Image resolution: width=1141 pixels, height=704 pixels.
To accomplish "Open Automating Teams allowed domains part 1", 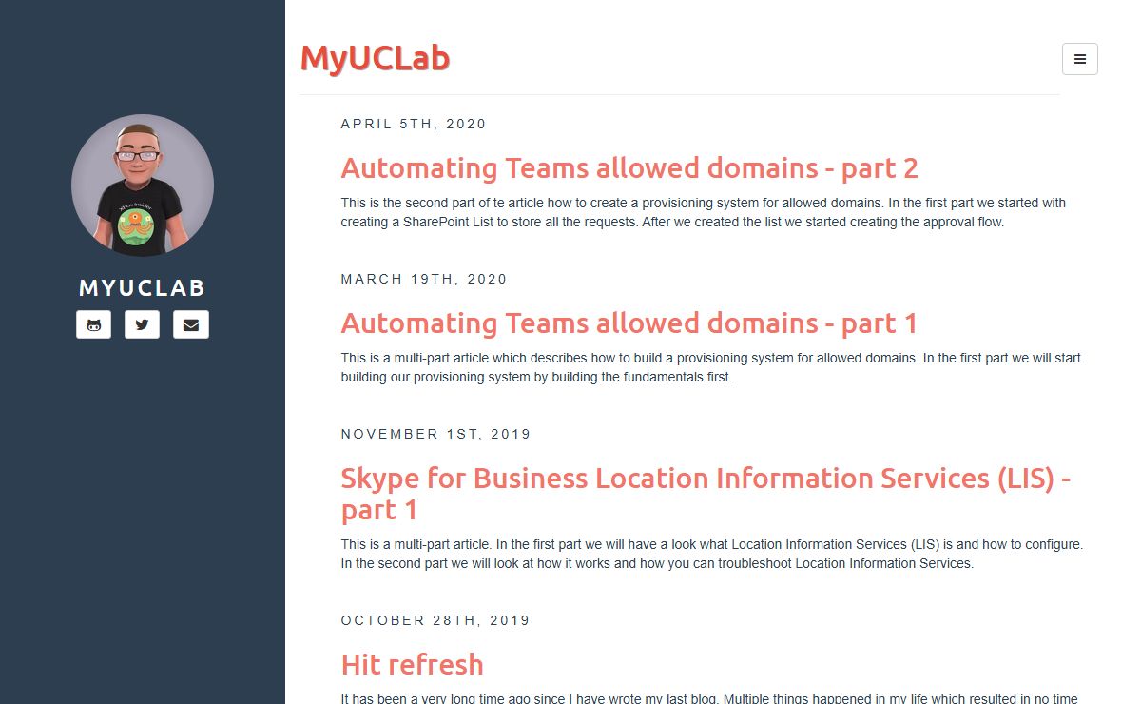I will click(629, 323).
